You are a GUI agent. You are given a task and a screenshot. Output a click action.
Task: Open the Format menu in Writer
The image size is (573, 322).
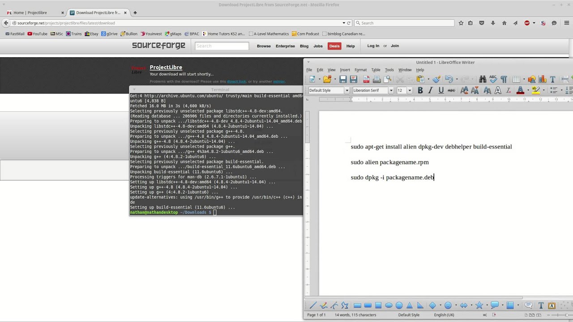click(x=360, y=70)
